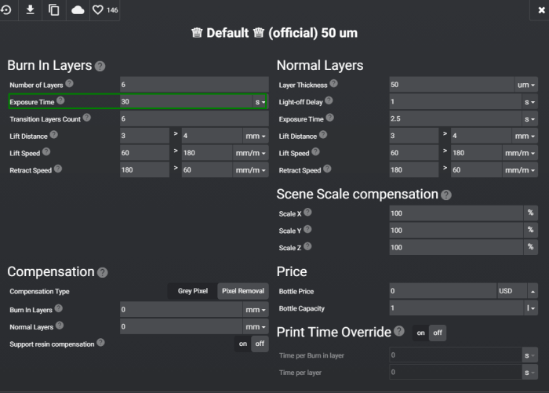Click the download profile icon
Screen dimensions: 549x393
click(x=31, y=10)
